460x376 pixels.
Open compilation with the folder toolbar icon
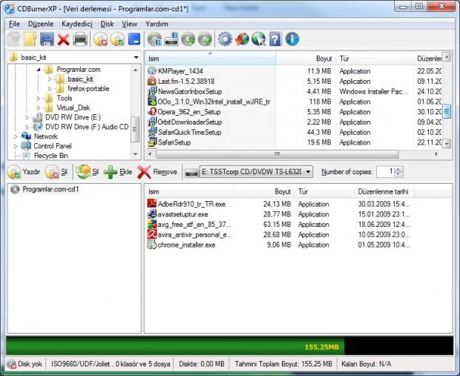tap(30, 39)
